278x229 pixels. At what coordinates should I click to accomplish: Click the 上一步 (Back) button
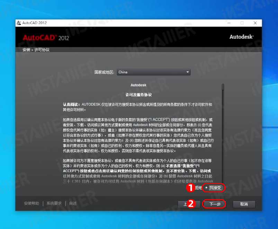(189, 204)
